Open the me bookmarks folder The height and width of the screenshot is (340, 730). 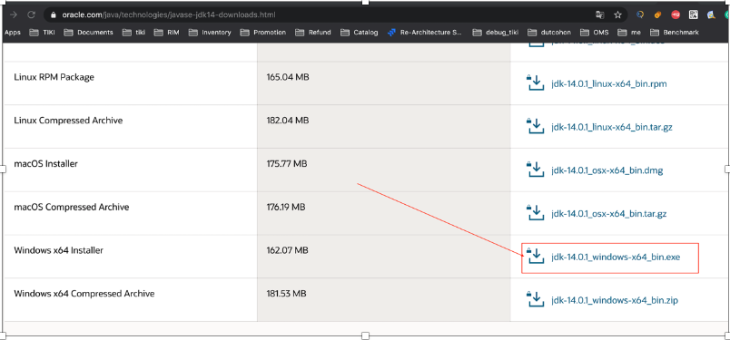[x=629, y=33]
